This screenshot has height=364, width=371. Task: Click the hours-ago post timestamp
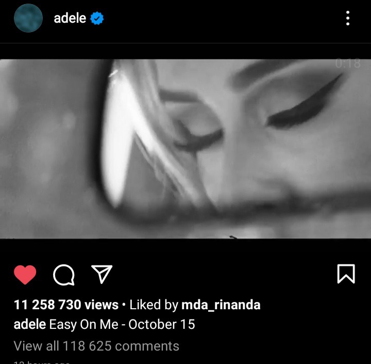[42, 362]
